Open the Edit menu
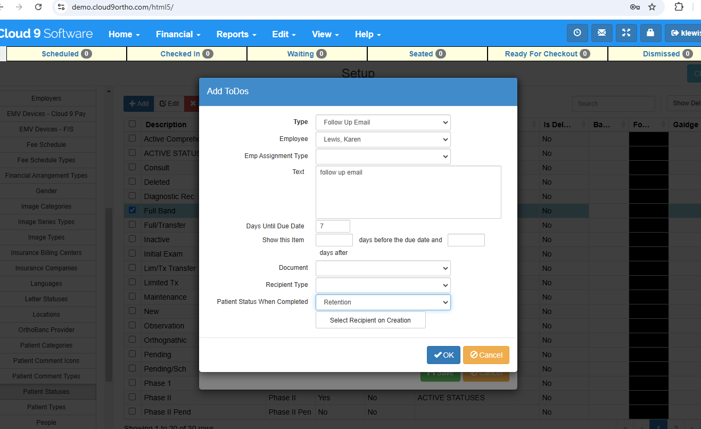Screen dimensions: 701x429 pyautogui.click(x=284, y=34)
